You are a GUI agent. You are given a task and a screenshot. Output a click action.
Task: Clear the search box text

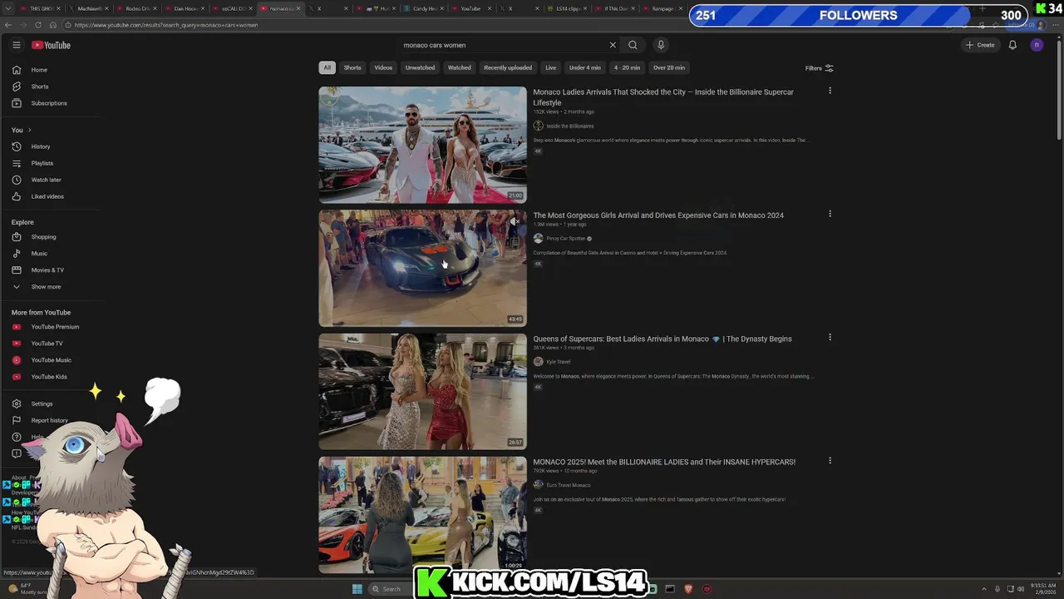(613, 45)
